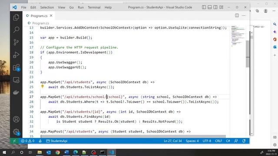Open Source Control view
The height and width of the screenshot is (156, 278).
click(x=16, y=42)
